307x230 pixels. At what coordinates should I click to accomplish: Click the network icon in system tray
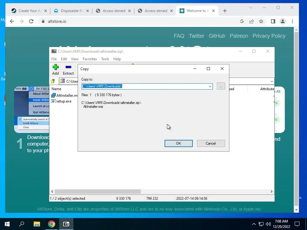(261, 224)
